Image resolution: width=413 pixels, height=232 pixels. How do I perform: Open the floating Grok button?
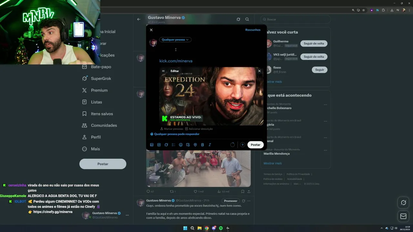(x=403, y=203)
